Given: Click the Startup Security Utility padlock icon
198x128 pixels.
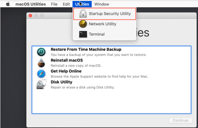Looking at the screenshot, I should (x=83, y=14).
